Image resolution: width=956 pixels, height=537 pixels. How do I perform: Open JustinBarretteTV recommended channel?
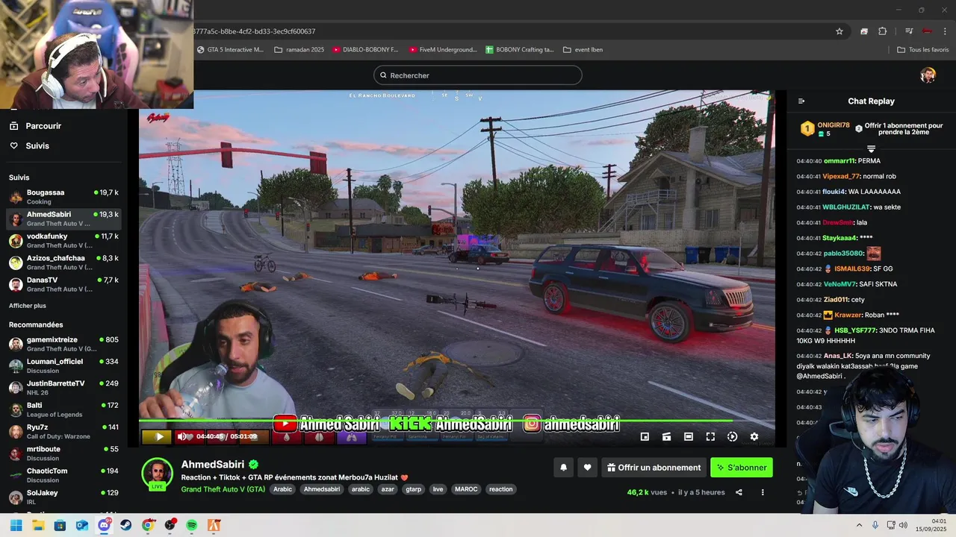63,388
